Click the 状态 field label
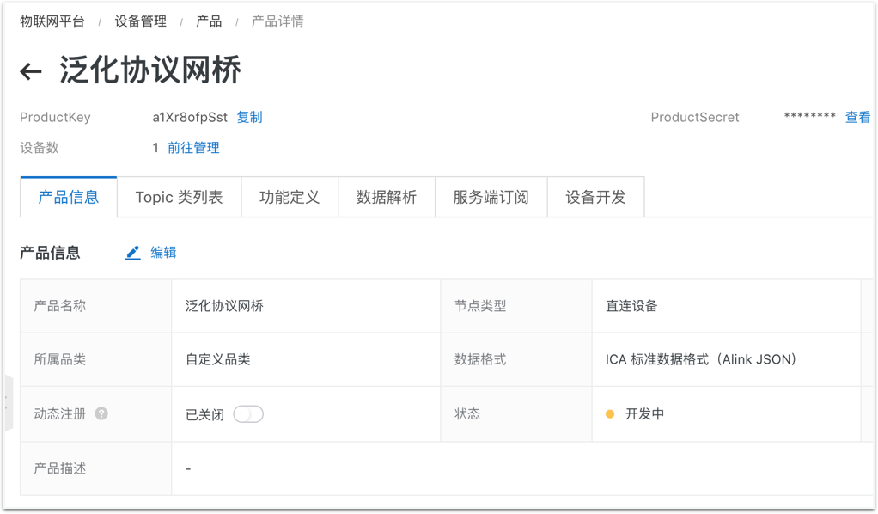878x514 pixels. pos(467,414)
